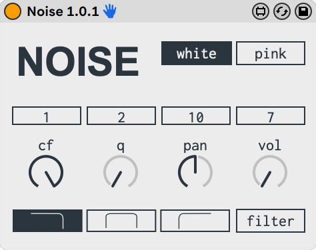Select the high-pass filter shape icon
The height and width of the screenshot is (250, 316).
coord(195,221)
